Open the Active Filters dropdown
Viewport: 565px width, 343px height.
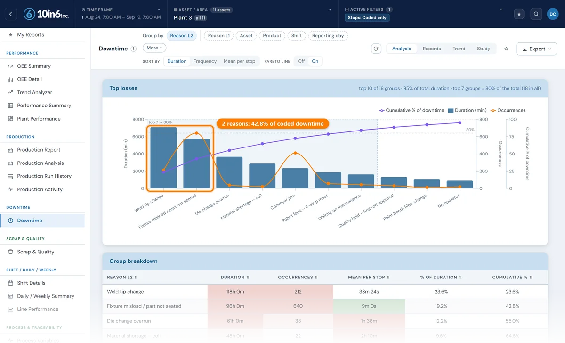[424, 14]
